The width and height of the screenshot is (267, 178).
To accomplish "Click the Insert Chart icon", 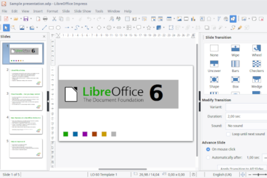I will click(x=193, y=19).
